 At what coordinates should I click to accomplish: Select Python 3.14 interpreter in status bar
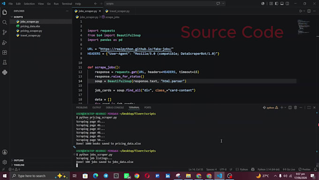(x=268, y=169)
